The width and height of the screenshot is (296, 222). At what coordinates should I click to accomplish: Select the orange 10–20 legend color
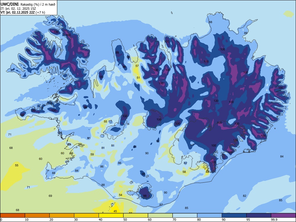tap(37, 215)
